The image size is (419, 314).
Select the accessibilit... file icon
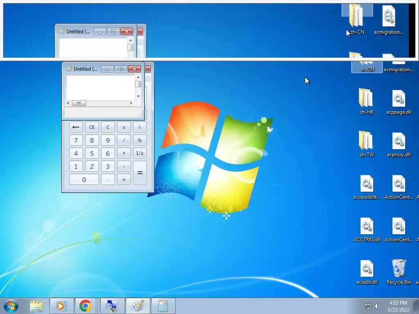[367, 187]
